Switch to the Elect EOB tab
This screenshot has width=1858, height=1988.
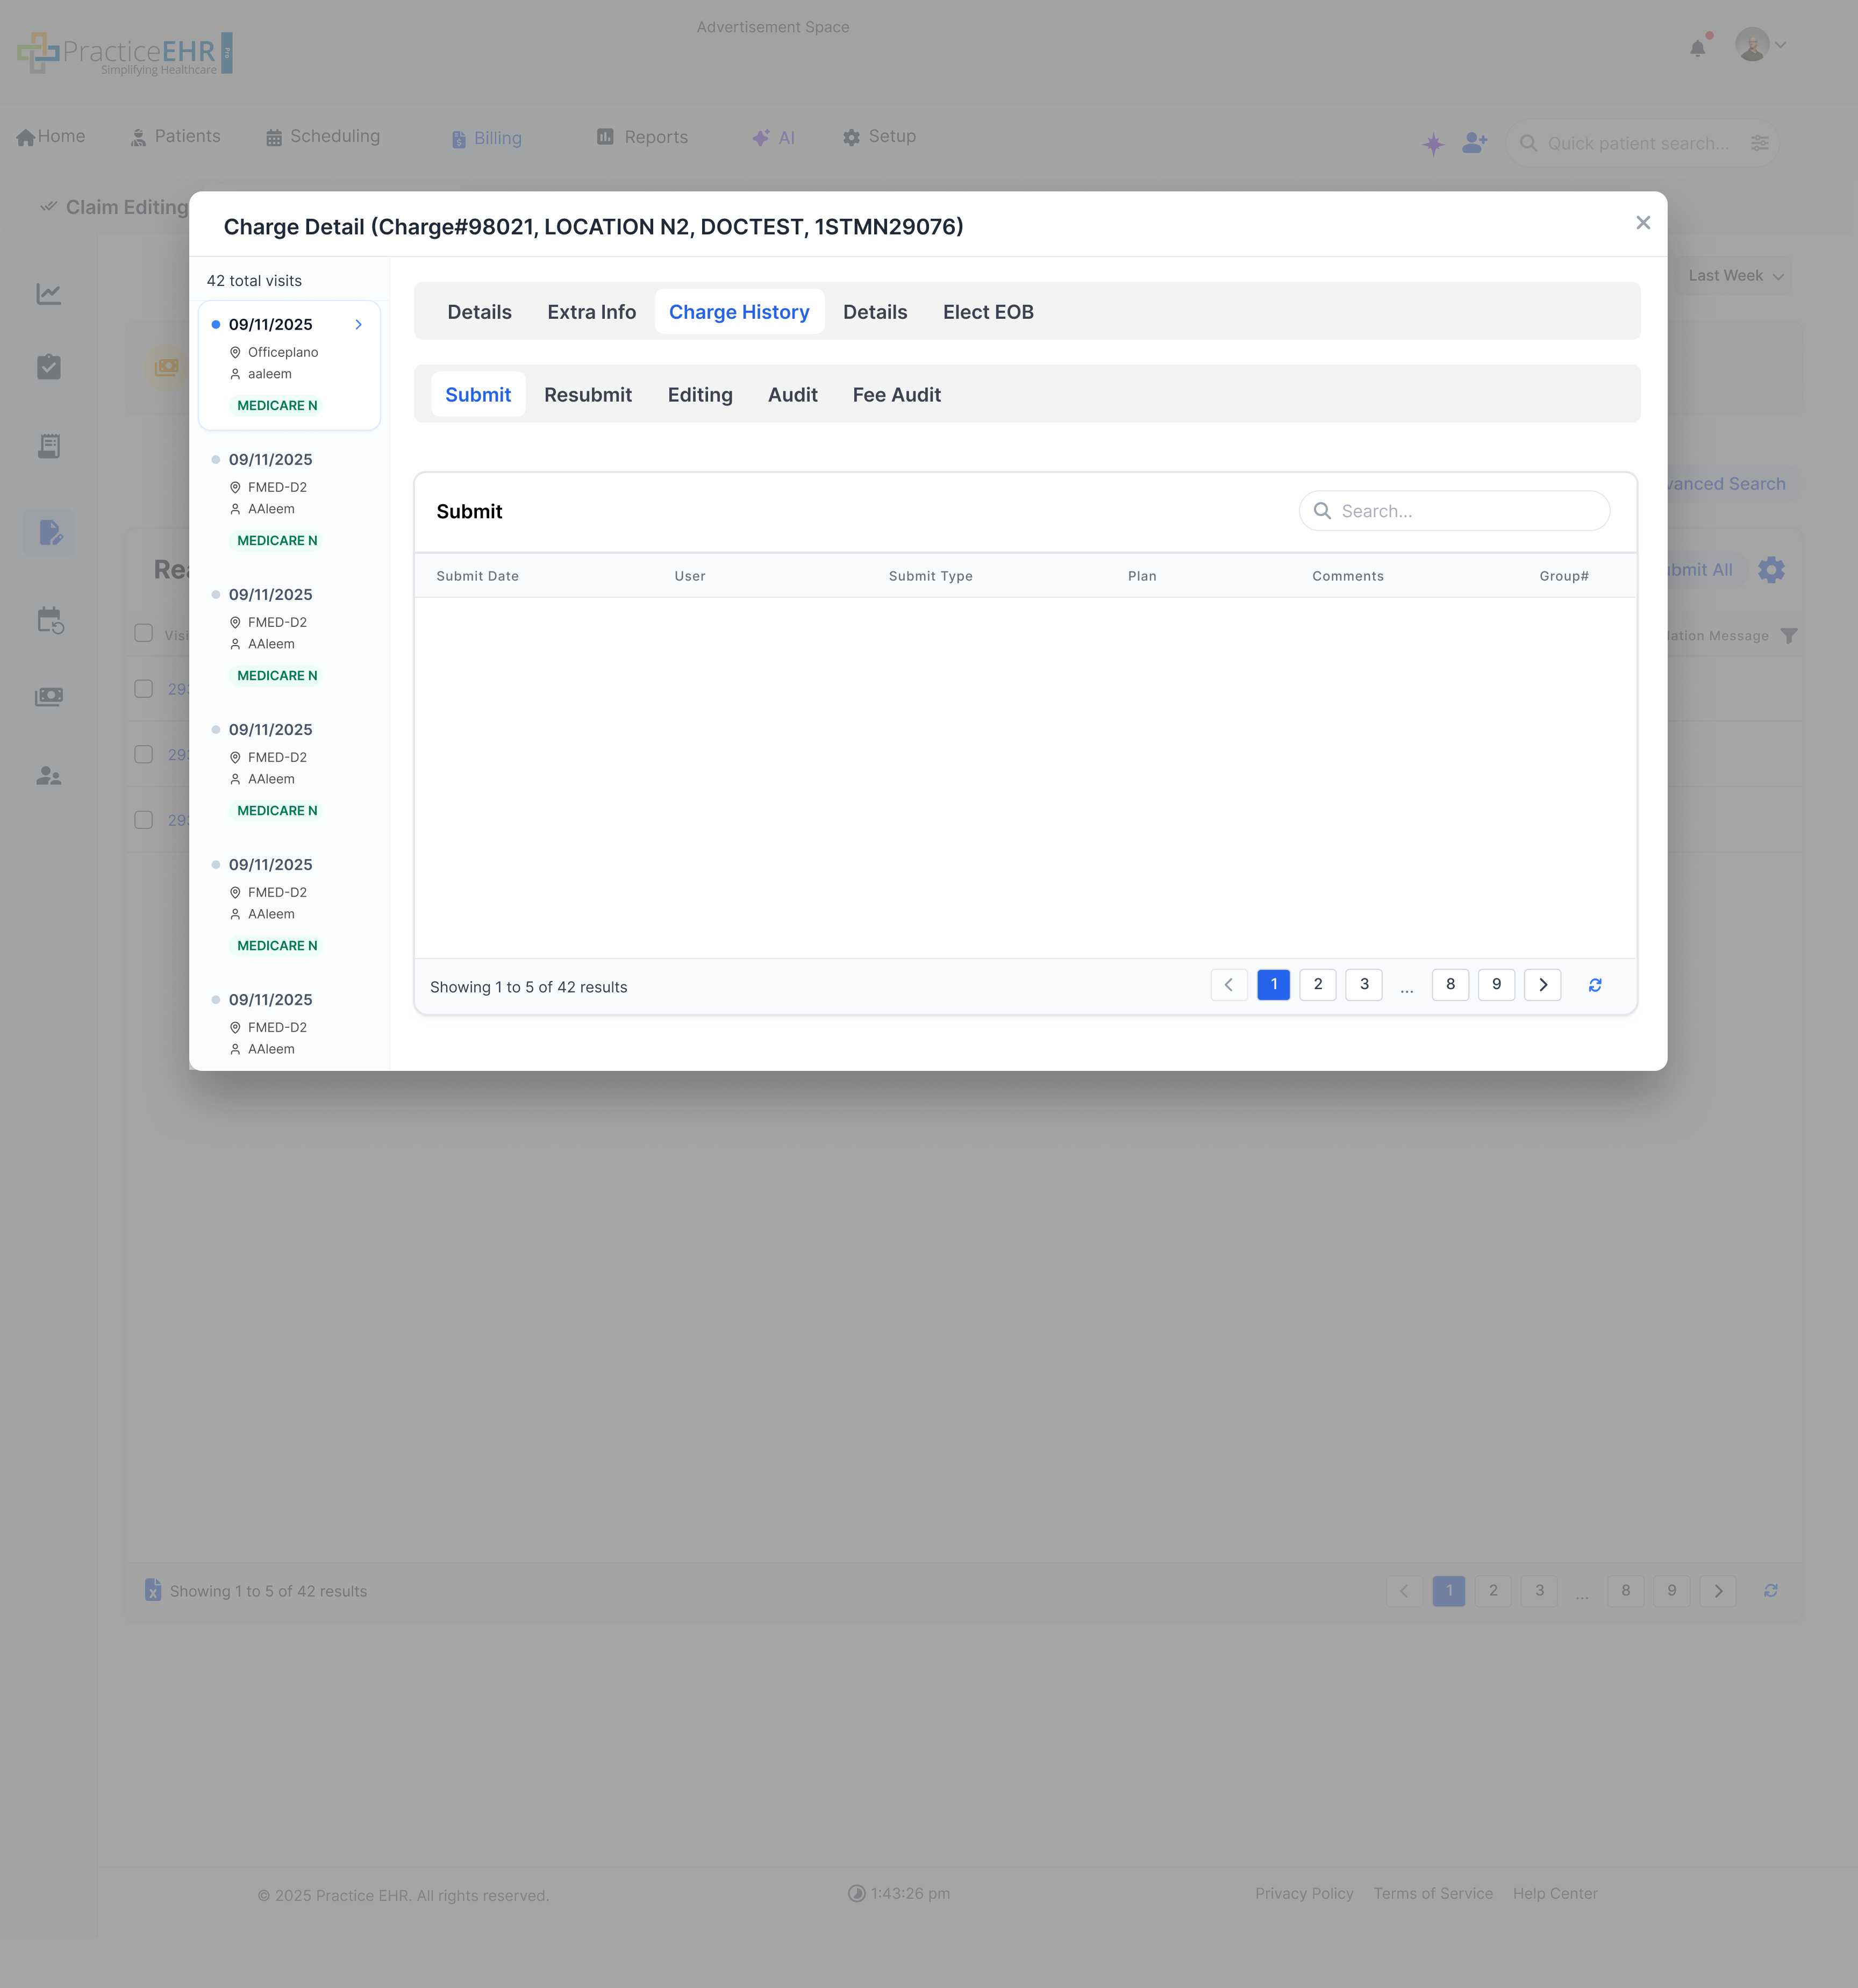tap(987, 312)
